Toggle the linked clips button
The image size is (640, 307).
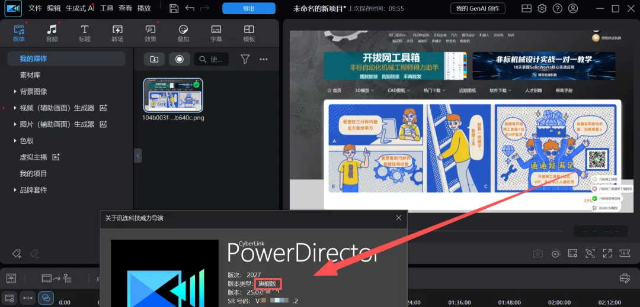coord(46,298)
